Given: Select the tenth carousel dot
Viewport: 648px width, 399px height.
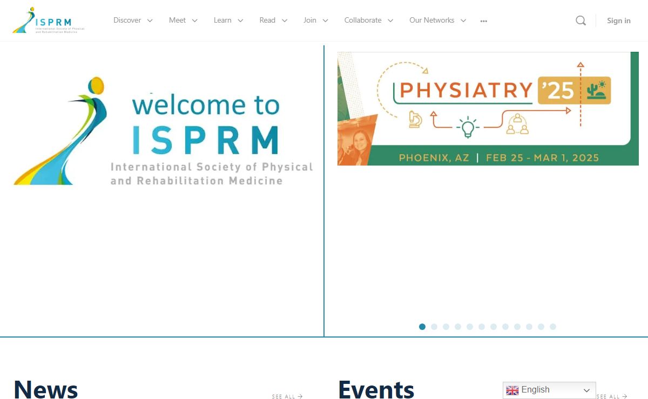Looking at the screenshot, I should pos(529,327).
